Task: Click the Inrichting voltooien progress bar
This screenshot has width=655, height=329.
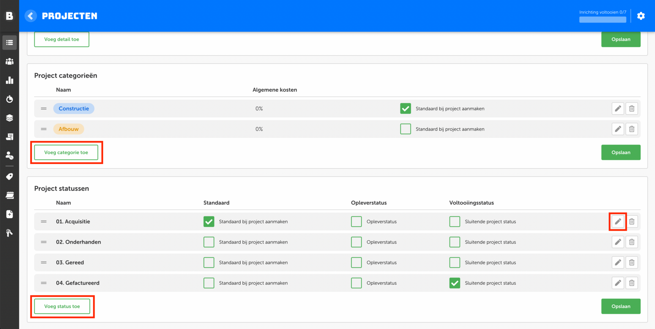Action: point(602,19)
